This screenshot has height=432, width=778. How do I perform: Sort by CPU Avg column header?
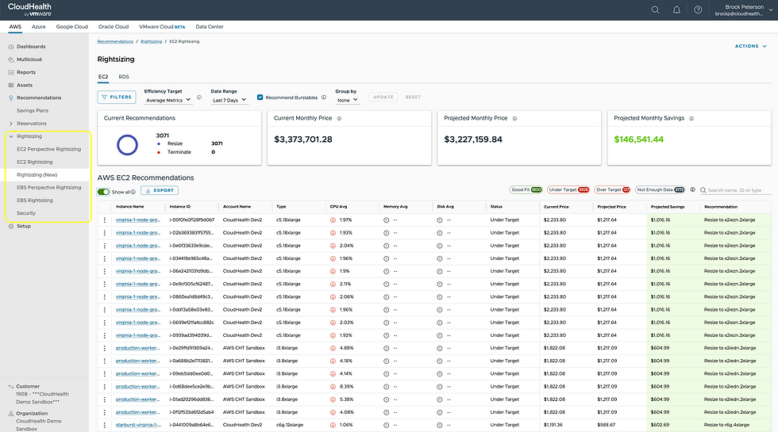(x=338, y=207)
